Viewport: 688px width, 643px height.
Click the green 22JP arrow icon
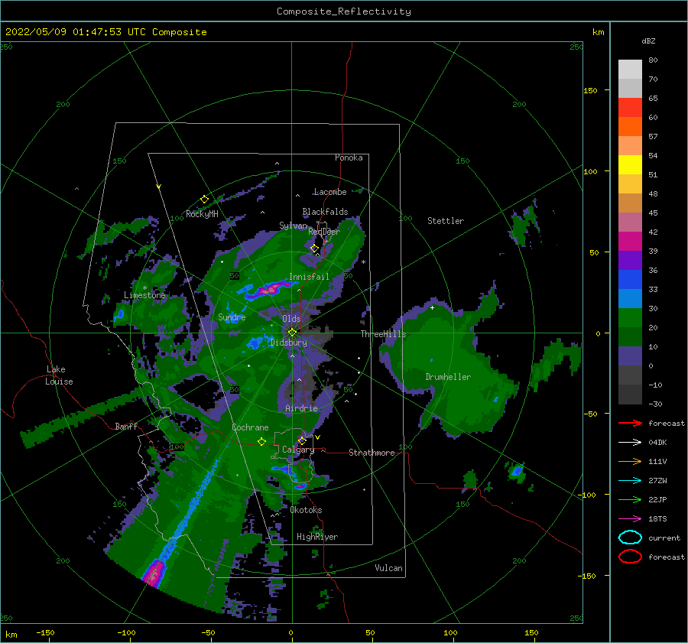pos(630,499)
